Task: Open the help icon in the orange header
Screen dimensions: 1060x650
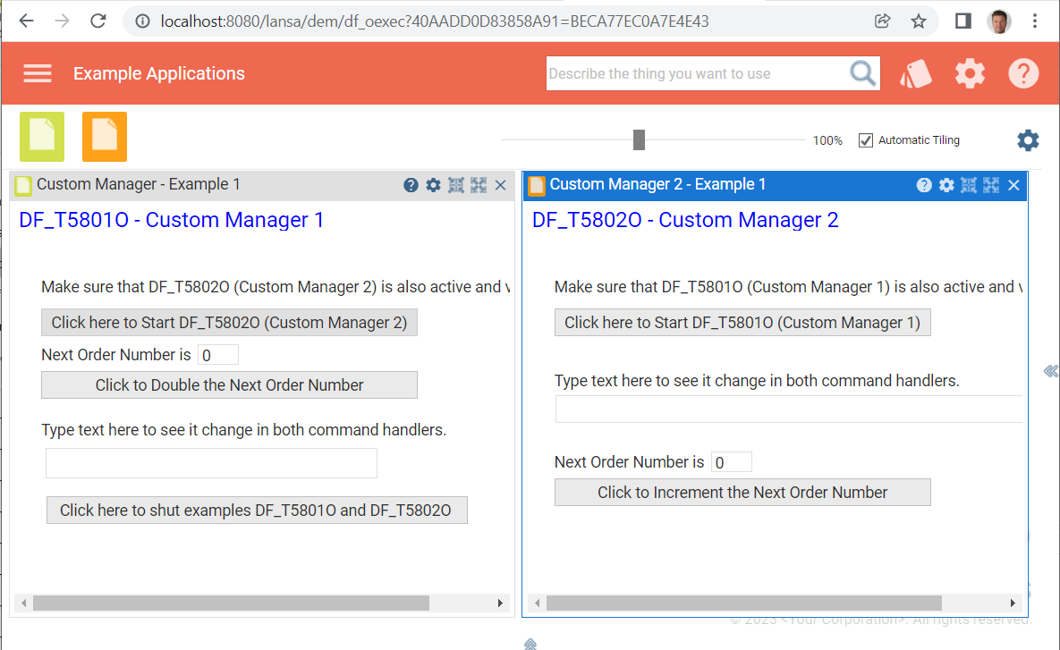Action: click(1023, 73)
